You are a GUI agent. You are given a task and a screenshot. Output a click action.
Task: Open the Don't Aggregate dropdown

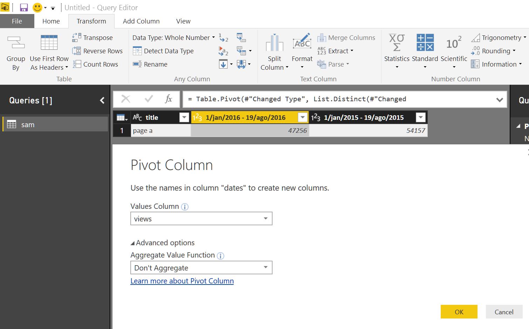pos(201,268)
